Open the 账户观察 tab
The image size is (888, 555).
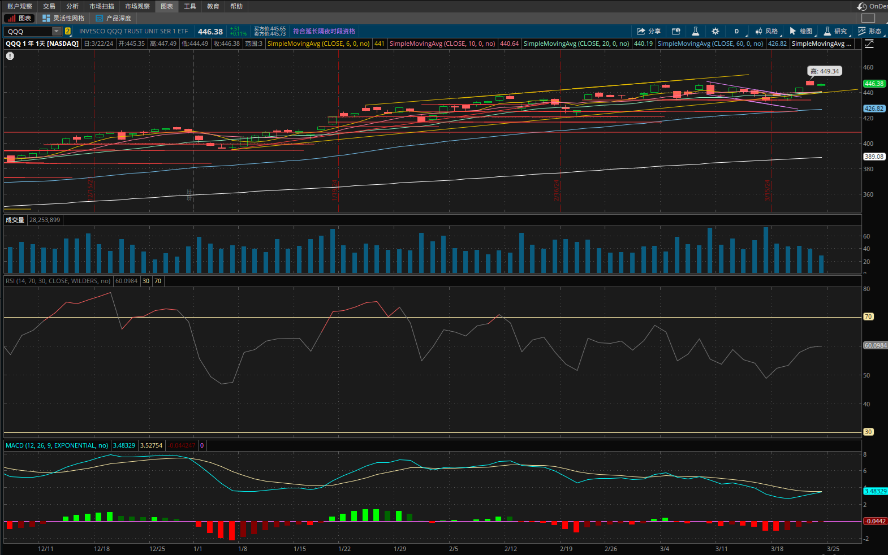[20, 6]
